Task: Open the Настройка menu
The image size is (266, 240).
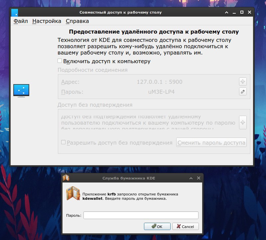Action: [x=47, y=21]
